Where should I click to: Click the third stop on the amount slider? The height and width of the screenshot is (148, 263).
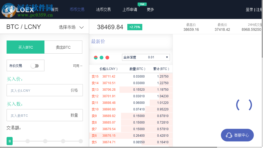click(x=45, y=141)
